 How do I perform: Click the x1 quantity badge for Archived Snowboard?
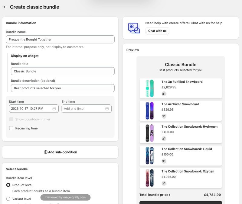[164, 116]
